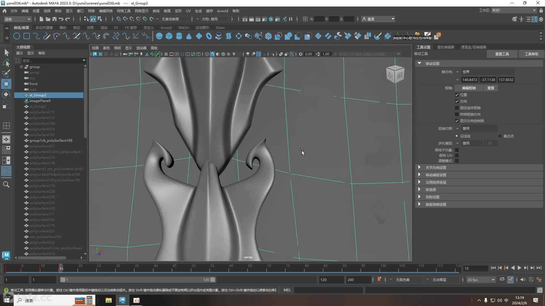
Task: Activate the Rotate tool in toolbox
Action: coord(6,94)
